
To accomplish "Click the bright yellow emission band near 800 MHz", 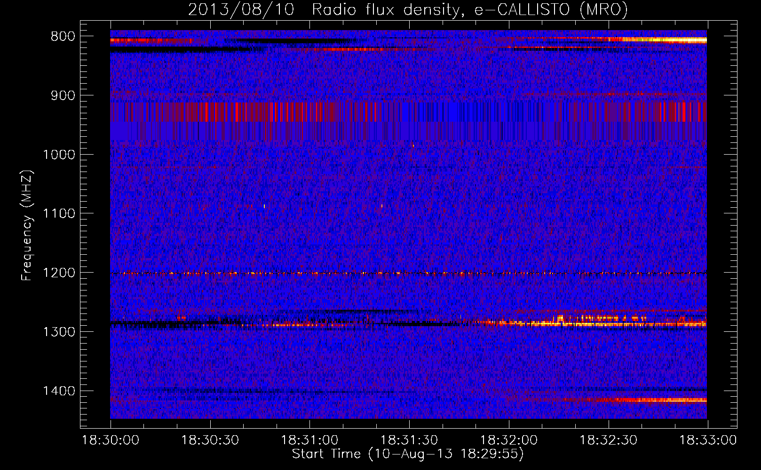I will click(x=658, y=40).
